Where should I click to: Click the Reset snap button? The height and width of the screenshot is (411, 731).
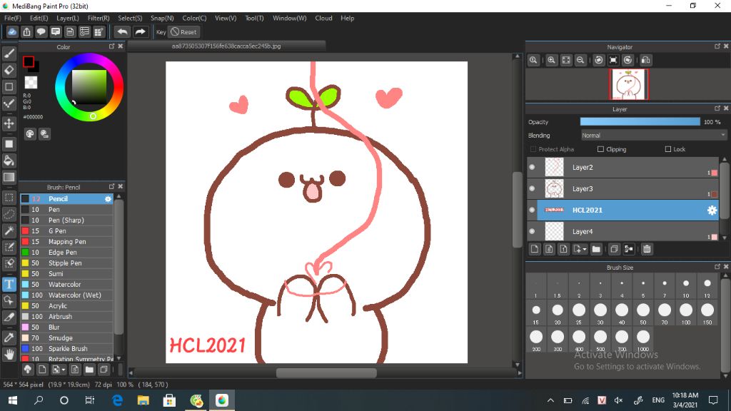point(184,31)
